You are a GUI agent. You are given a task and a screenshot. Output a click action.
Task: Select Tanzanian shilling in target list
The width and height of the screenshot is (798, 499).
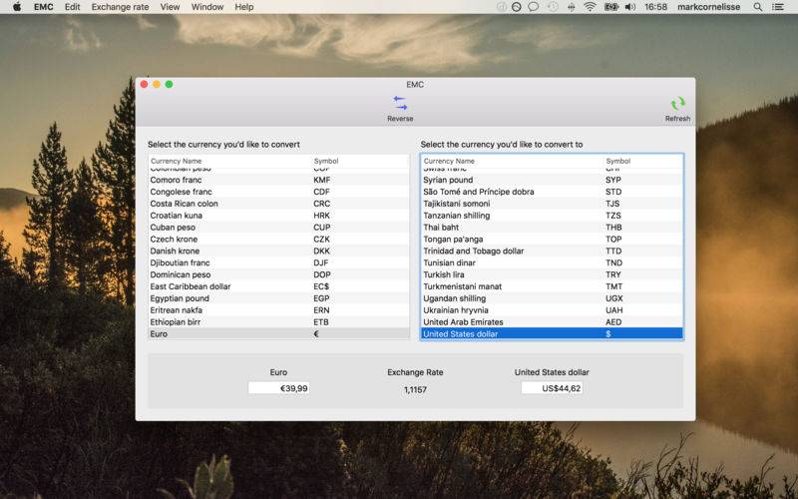tap(552, 216)
